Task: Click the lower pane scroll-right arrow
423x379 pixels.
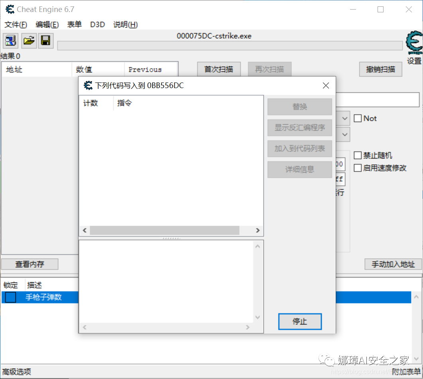Action: click(248, 327)
